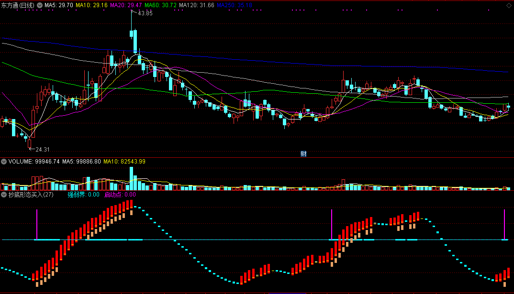Select the MA10: 29.16 label
This screenshot has height=294, width=514.
[x=91, y=5]
